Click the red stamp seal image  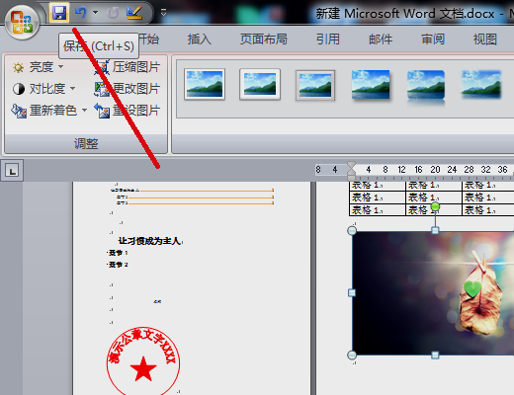pyautogui.click(x=143, y=360)
